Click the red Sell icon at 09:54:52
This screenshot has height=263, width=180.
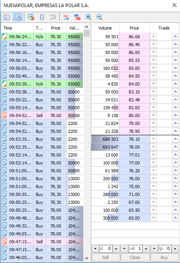click(x=4, y=116)
